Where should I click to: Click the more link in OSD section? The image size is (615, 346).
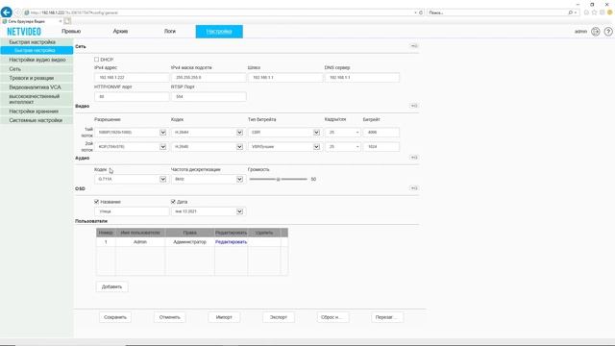[x=414, y=188]
